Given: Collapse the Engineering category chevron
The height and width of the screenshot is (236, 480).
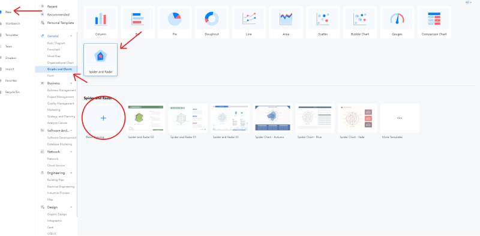Looking at the screenshot, I should 71,173.
